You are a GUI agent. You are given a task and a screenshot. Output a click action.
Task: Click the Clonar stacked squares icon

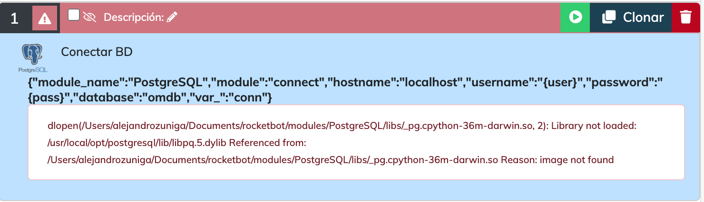coord(608,18)
